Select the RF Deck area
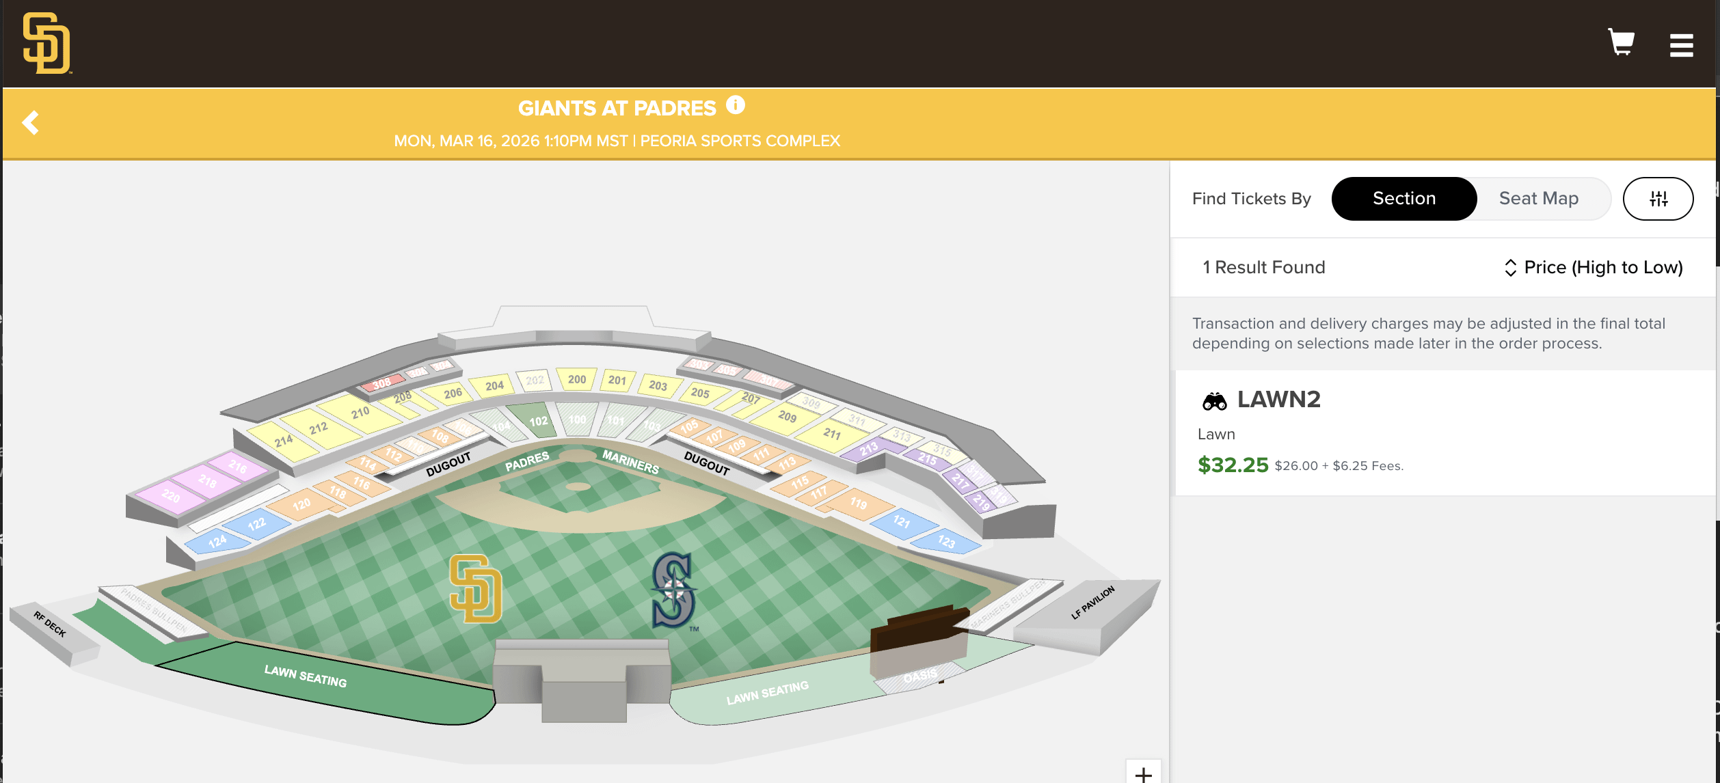Screen dimensions: 1720x783 51,625
